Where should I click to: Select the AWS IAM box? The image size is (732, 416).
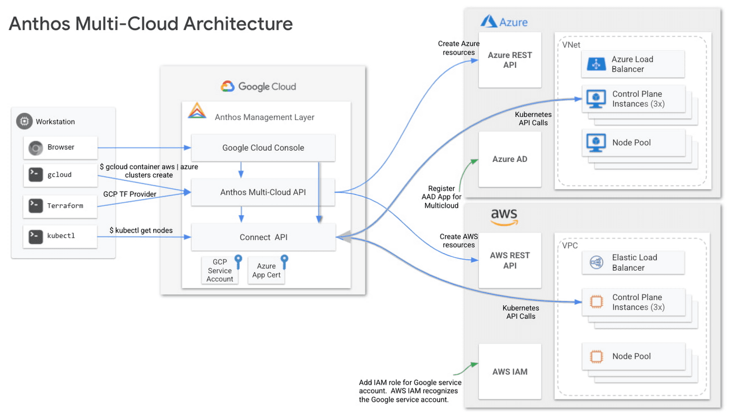510,372
